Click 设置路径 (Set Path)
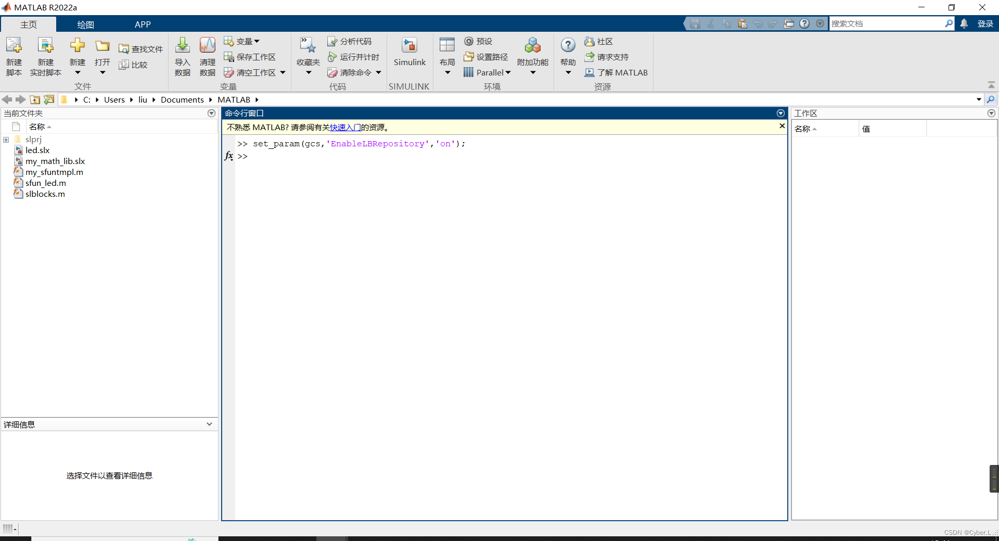Screen dimensions: 999x541 coord(486,57)
